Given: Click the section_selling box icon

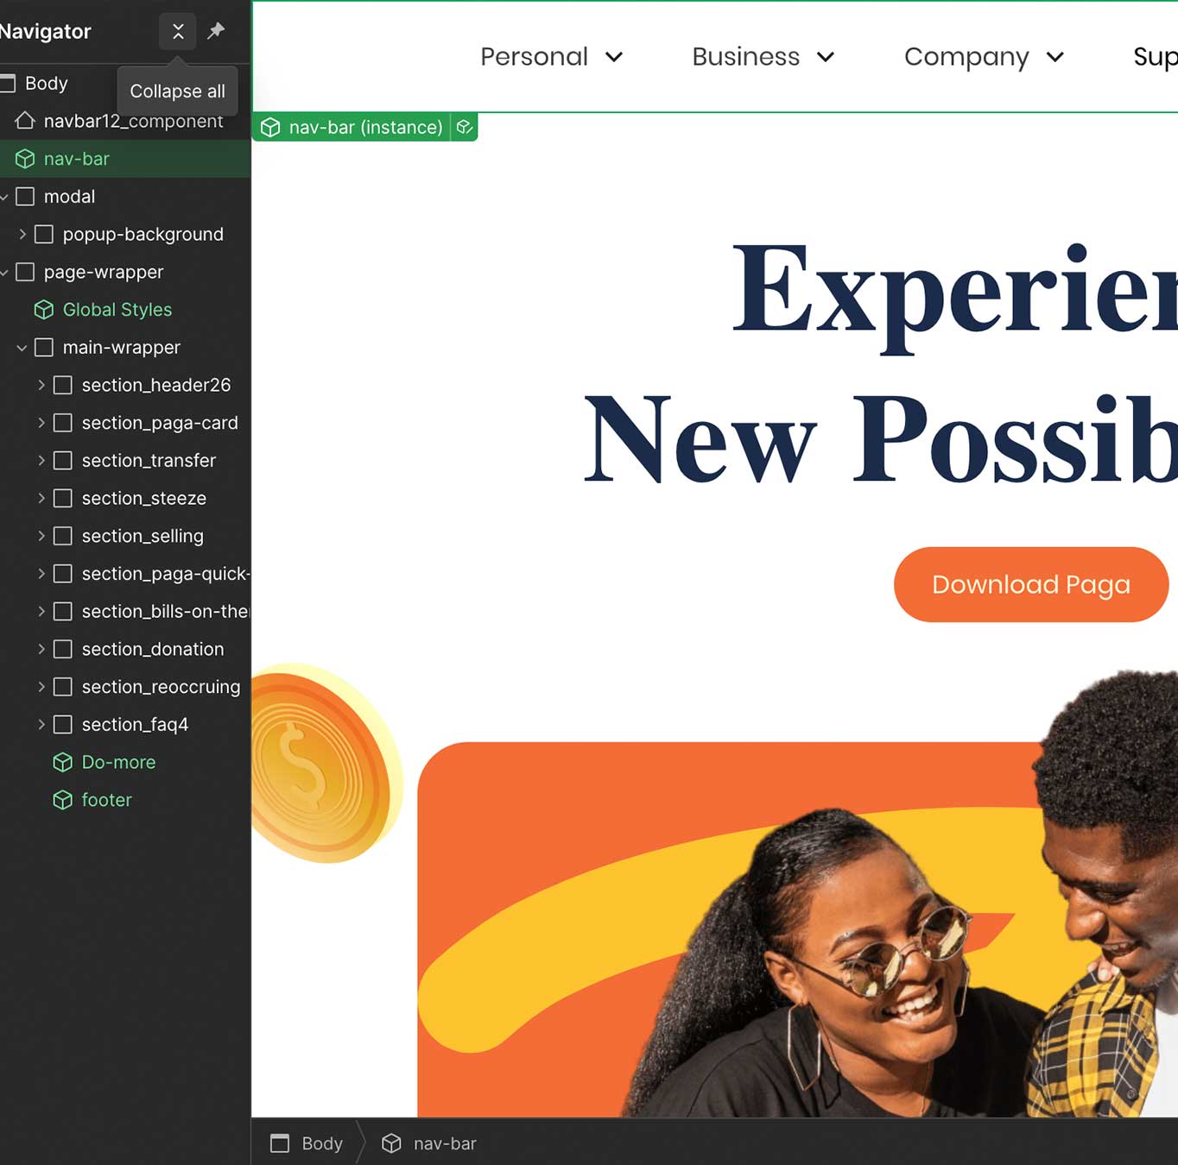Looking at the screenshot, I should point(63,536).
